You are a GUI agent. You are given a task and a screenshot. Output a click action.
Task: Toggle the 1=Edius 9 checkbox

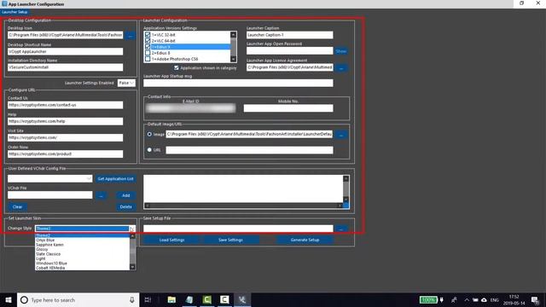[148, 47]
